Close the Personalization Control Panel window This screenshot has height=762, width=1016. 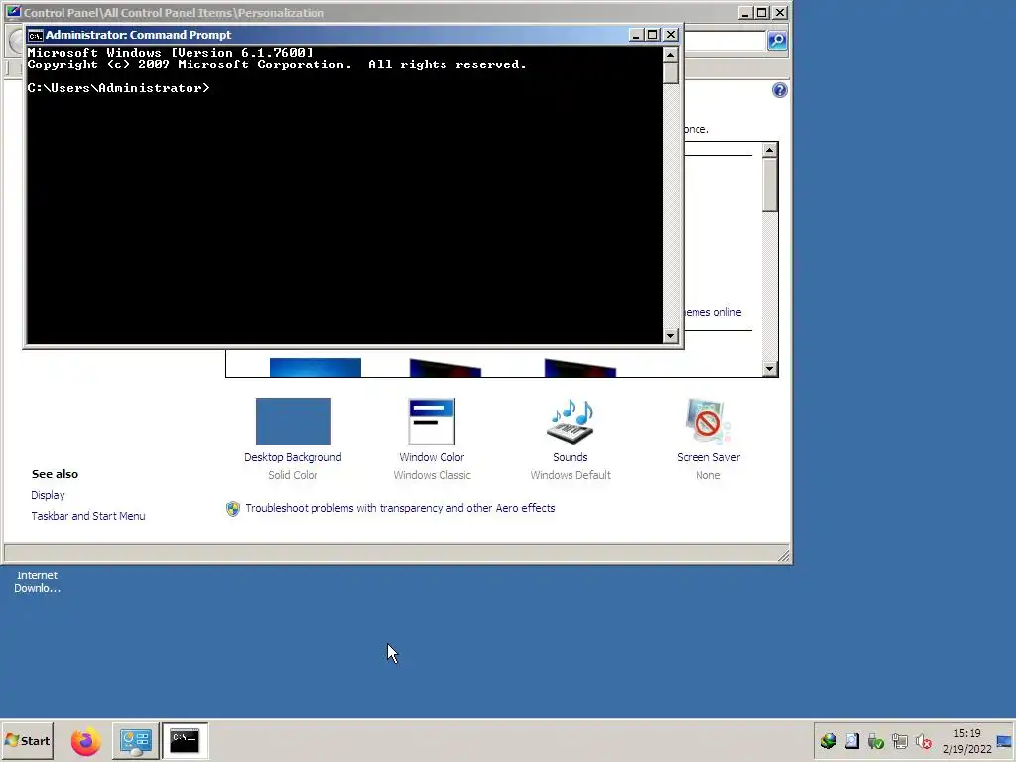pyautogui.click(x=780, y=13)
